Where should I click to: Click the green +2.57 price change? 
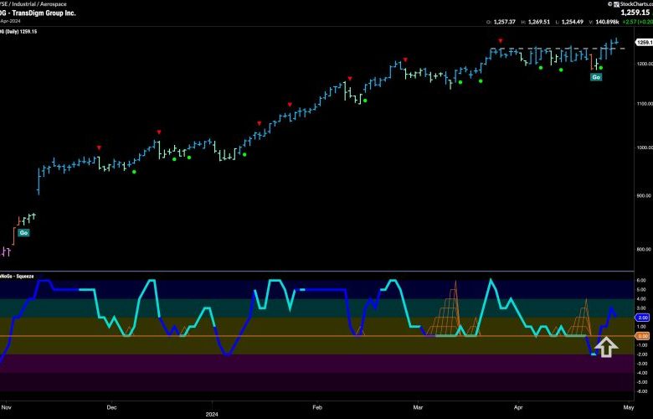(x=630, y=22)
